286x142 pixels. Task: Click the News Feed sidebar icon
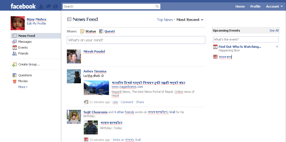pos(15,36)
